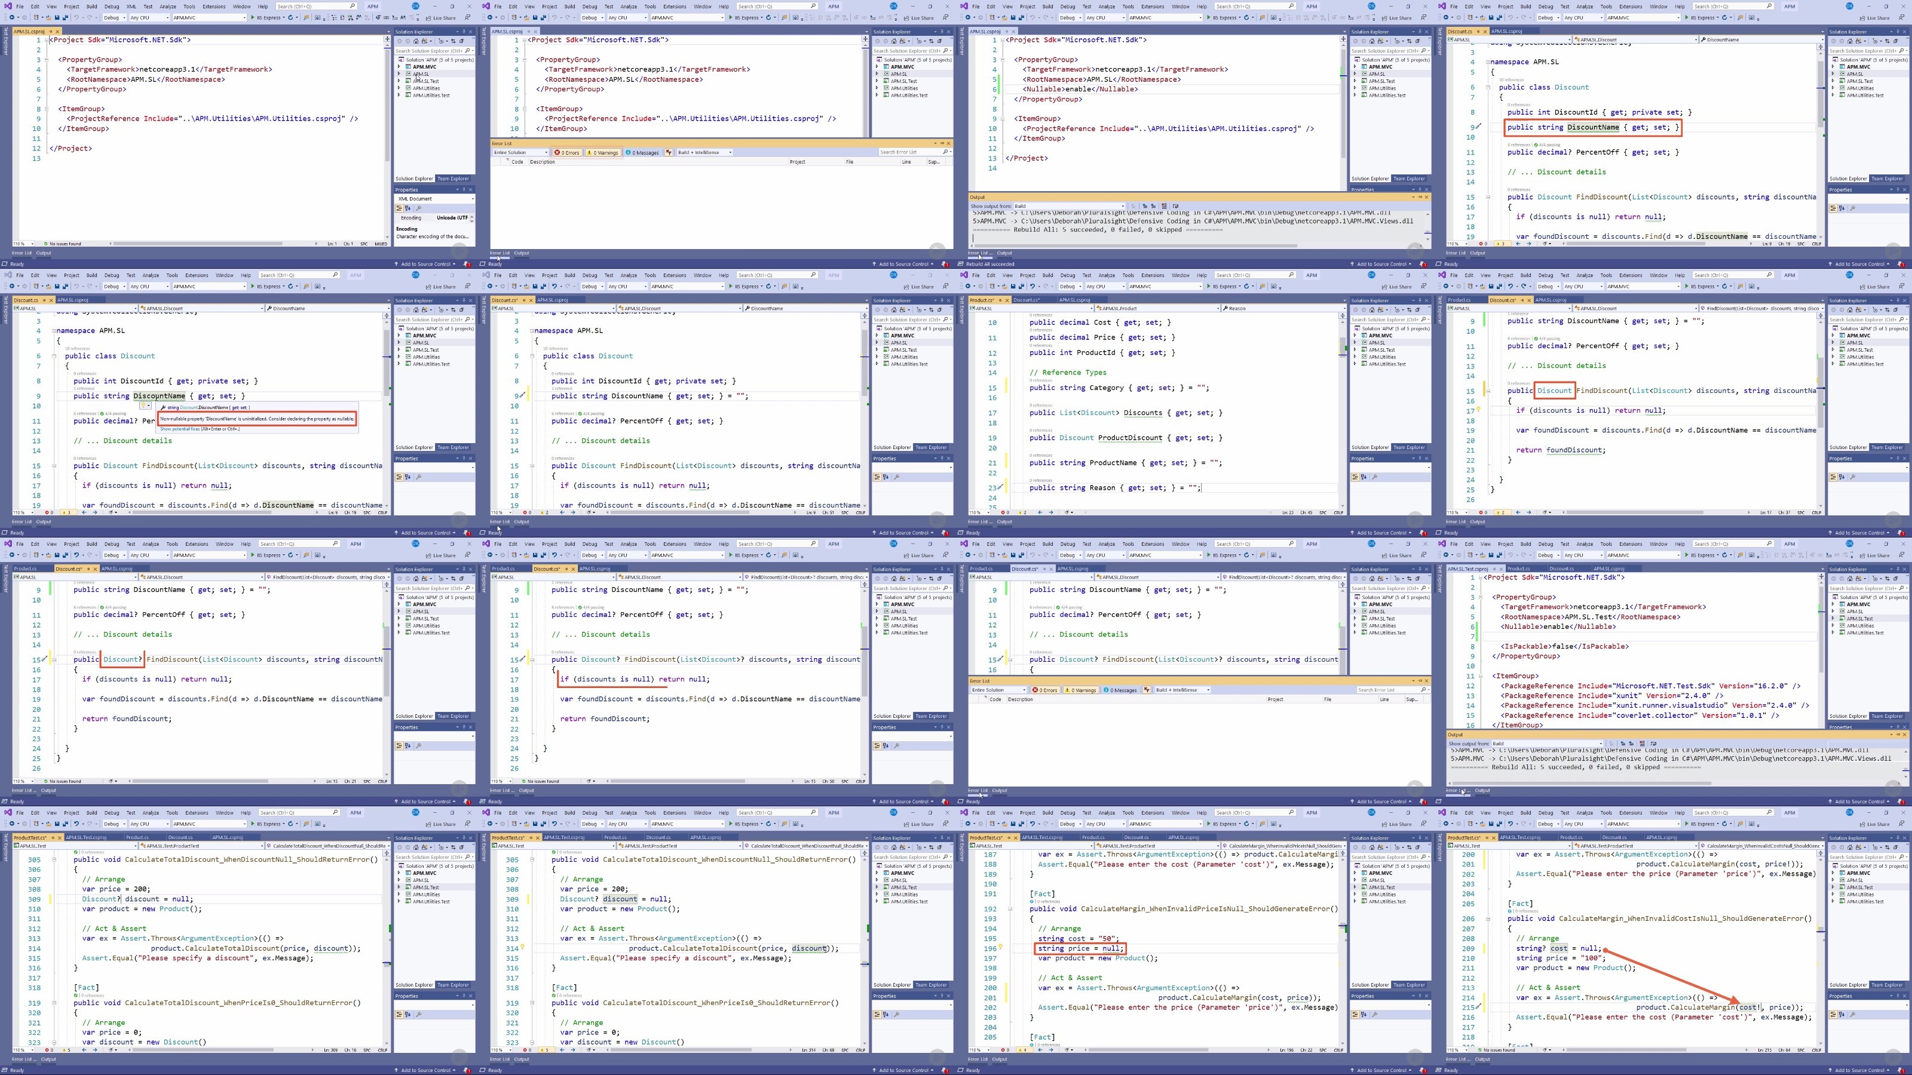Open Debug configuration dropdown in the XML-menu window
Screen dimensions: 1912x1075
114,18
